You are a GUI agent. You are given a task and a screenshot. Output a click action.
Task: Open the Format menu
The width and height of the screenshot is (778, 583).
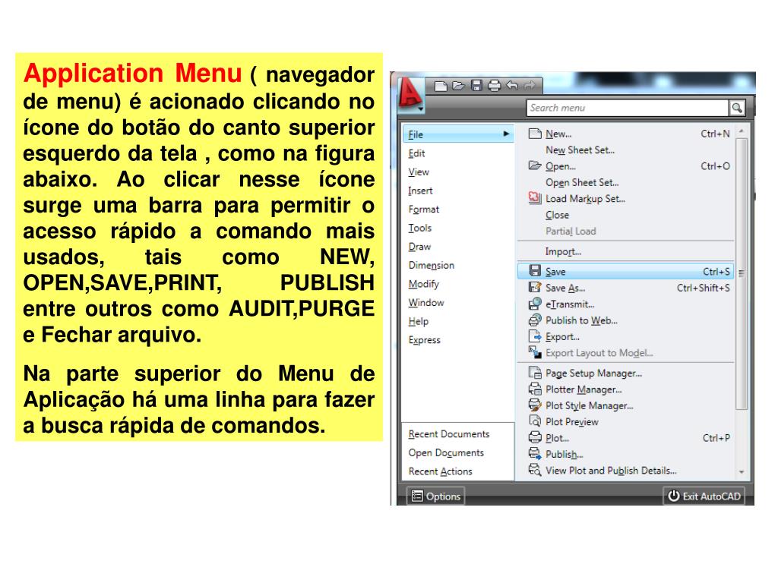click(x=424, y=210)
